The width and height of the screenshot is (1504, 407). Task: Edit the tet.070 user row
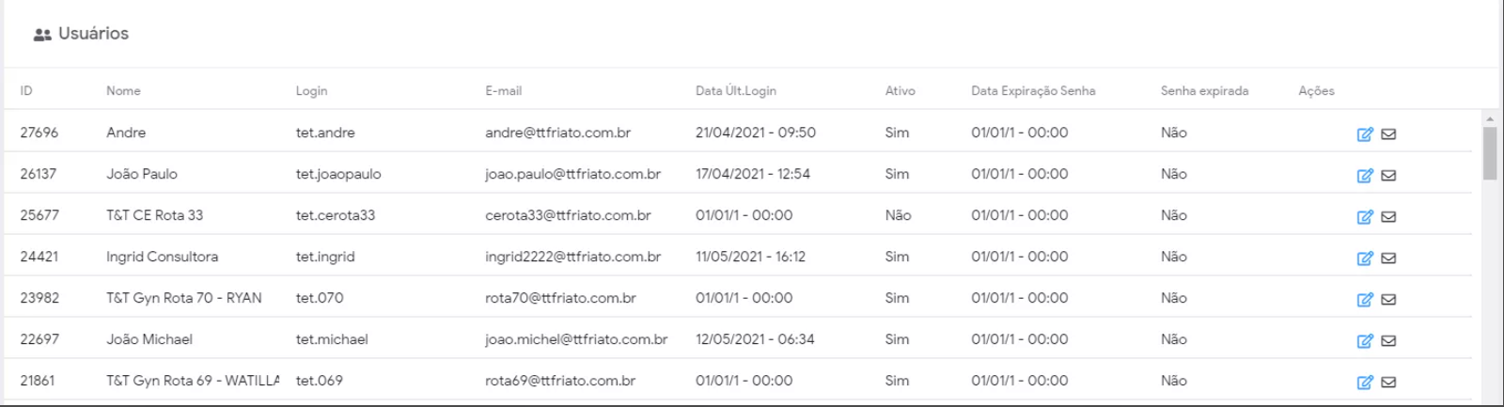click(x=1365, y=300)
